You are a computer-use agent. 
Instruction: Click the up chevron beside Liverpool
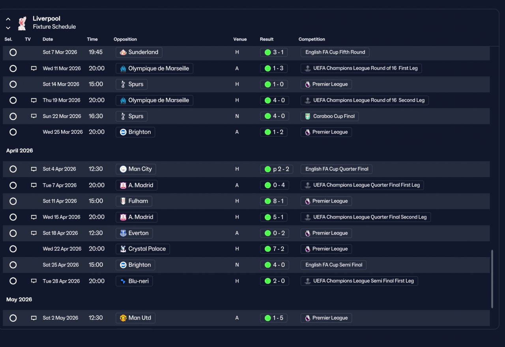pos(8,19)
